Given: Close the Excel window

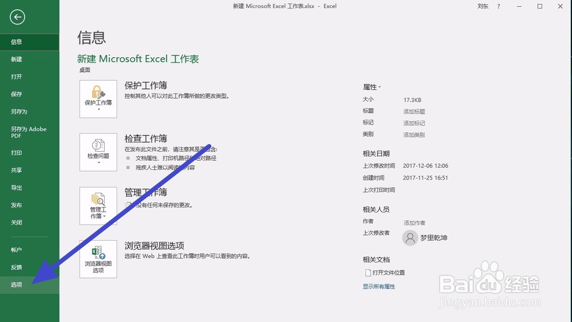Looking at the screenshot, I should (x=561, y=6).
